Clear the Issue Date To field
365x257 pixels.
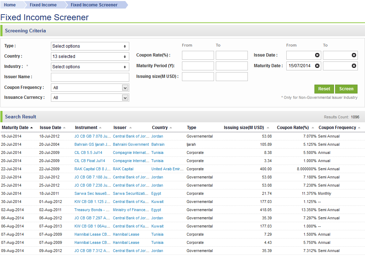pyautogui.click(x=354, y=55)
